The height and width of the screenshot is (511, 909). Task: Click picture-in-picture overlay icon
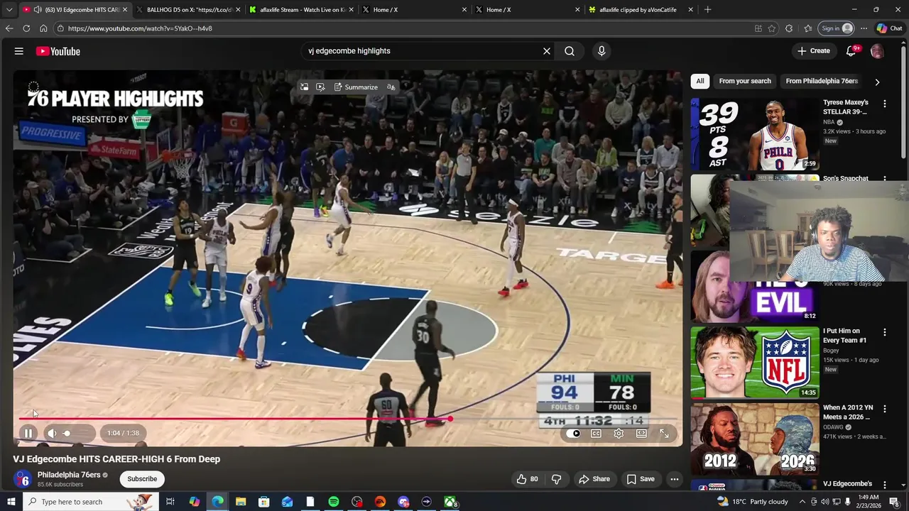click(305, 87)
